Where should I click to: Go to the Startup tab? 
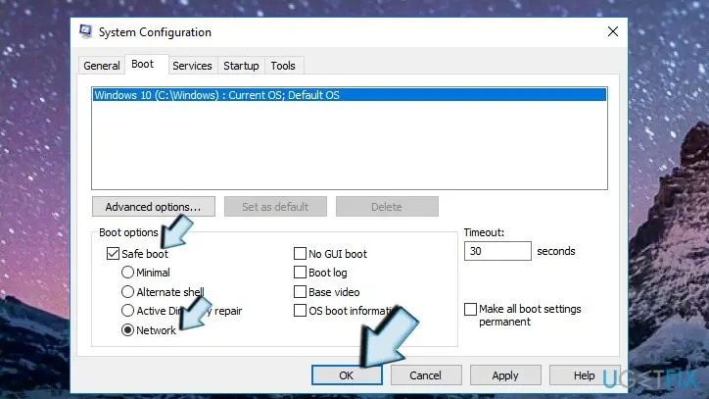click(x=241, y=66)
